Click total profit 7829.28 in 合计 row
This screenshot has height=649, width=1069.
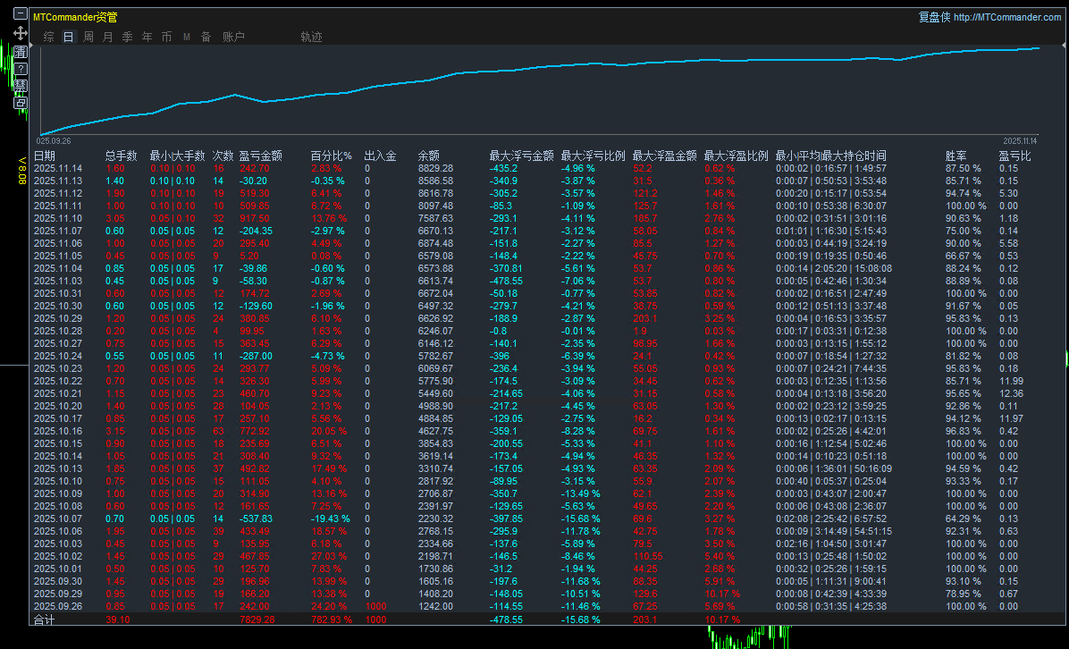tap(257, 619)
